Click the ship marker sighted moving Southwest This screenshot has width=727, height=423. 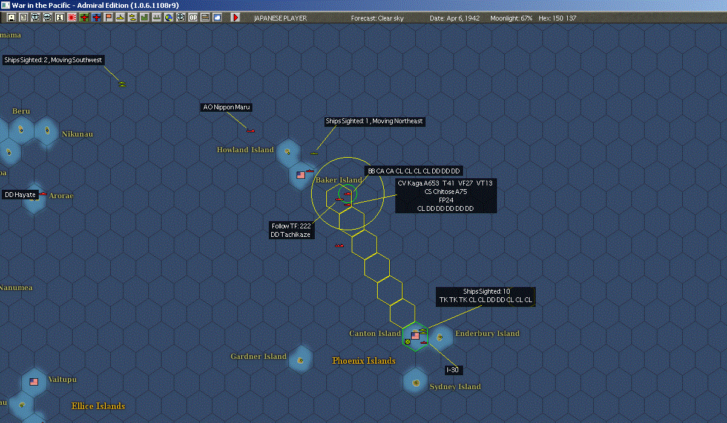click(122, 84)
